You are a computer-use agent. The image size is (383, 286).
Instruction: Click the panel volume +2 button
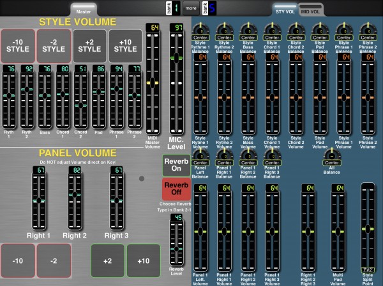pos(107,261)
